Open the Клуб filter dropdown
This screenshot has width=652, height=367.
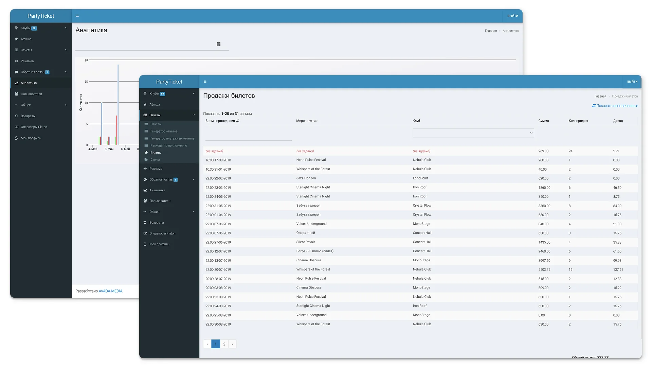(473, 133)
